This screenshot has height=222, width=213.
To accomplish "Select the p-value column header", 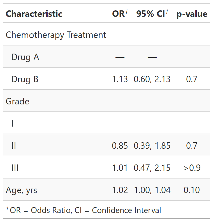I will coord(192,14).
